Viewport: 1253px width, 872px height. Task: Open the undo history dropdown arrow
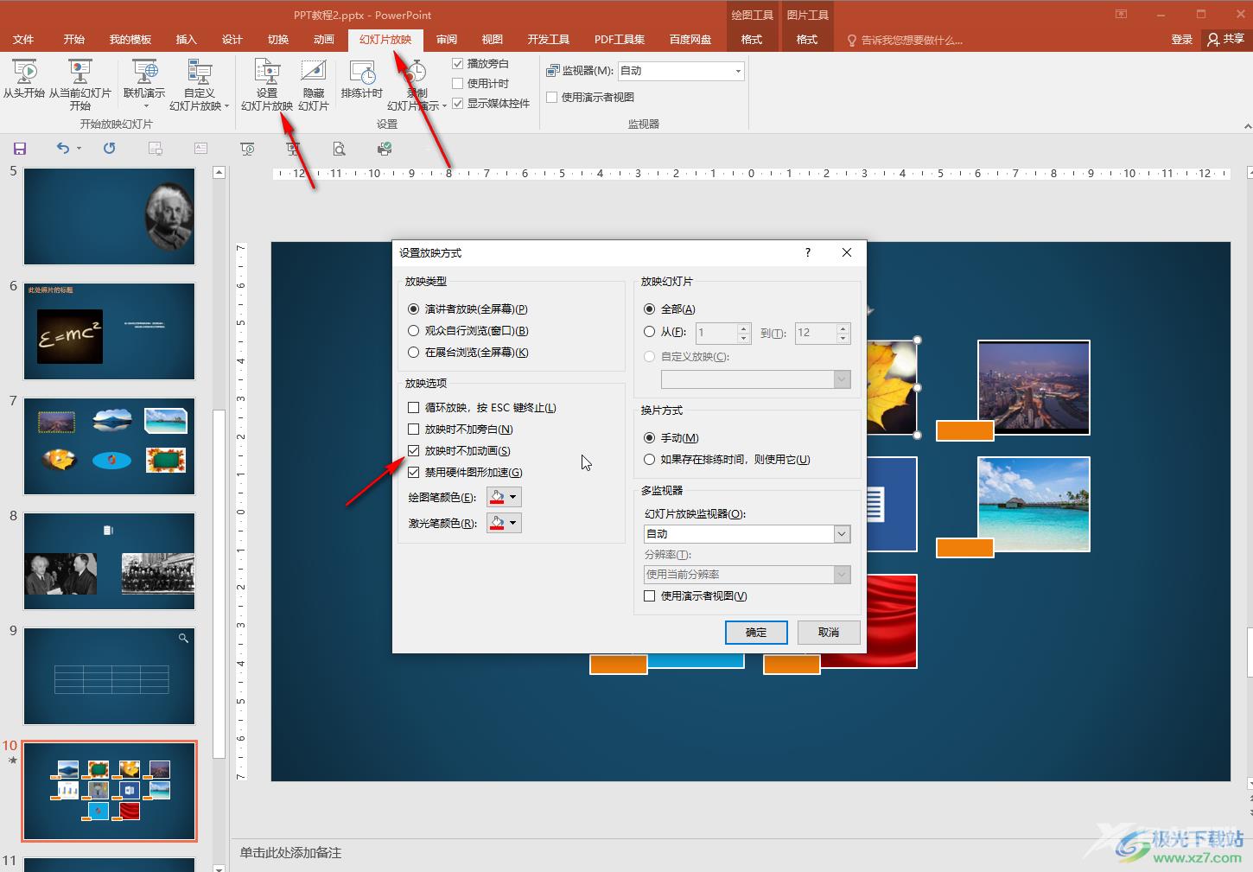(79, 149)
